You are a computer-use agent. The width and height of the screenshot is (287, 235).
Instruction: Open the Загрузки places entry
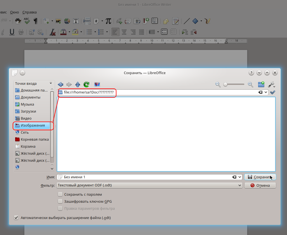pyautogui.click(x=28, y=111)
